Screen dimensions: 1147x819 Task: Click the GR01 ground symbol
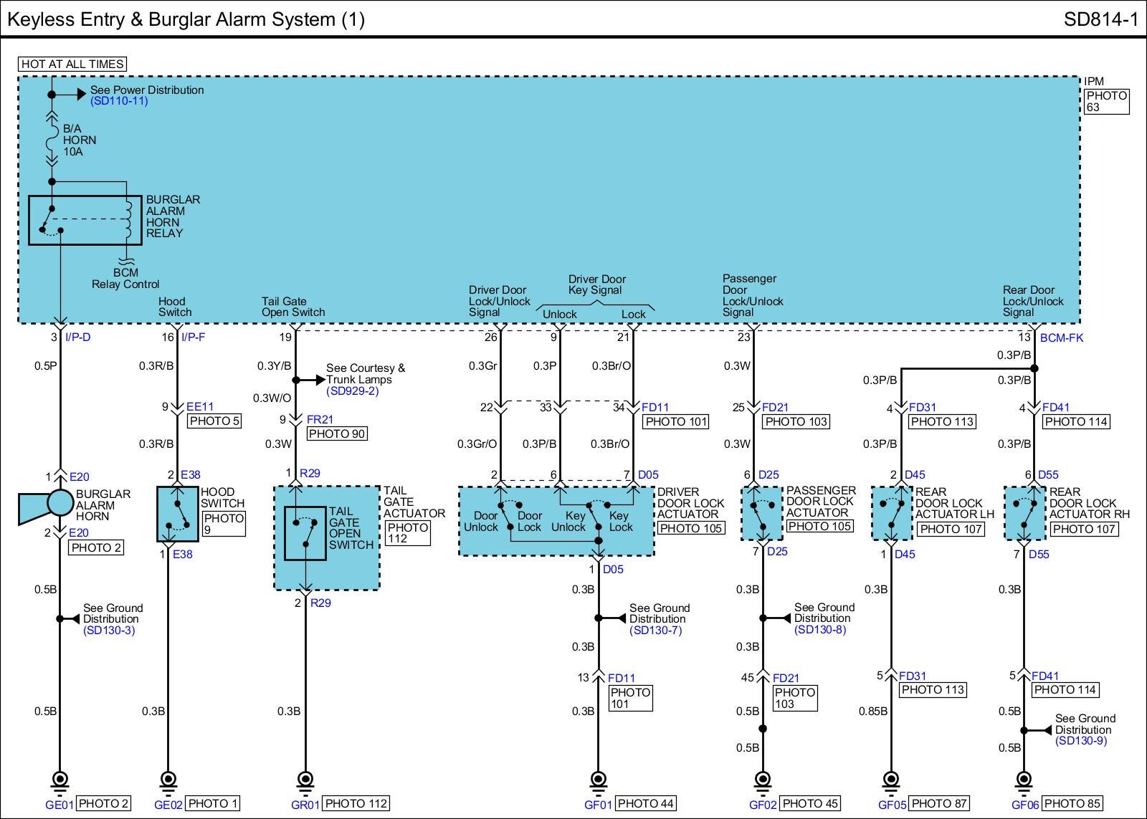[x=305, y=780]
